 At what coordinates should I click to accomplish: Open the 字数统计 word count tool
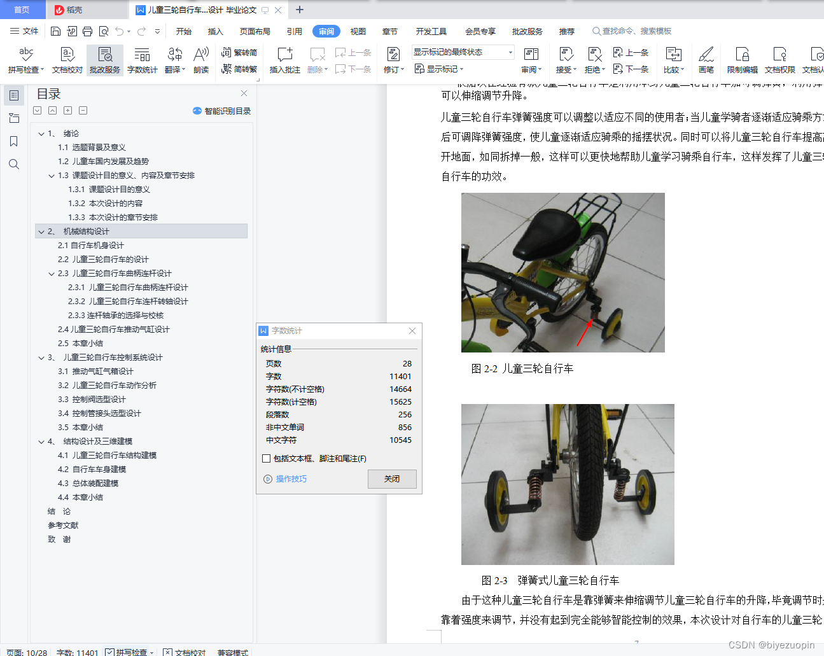142,60
